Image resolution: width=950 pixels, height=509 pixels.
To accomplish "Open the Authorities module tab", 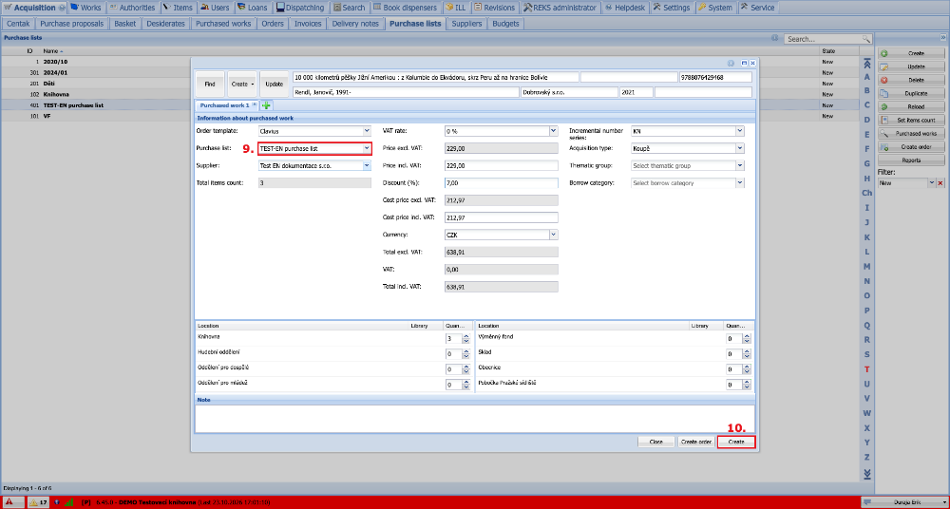I will click(x=132, y=8).
